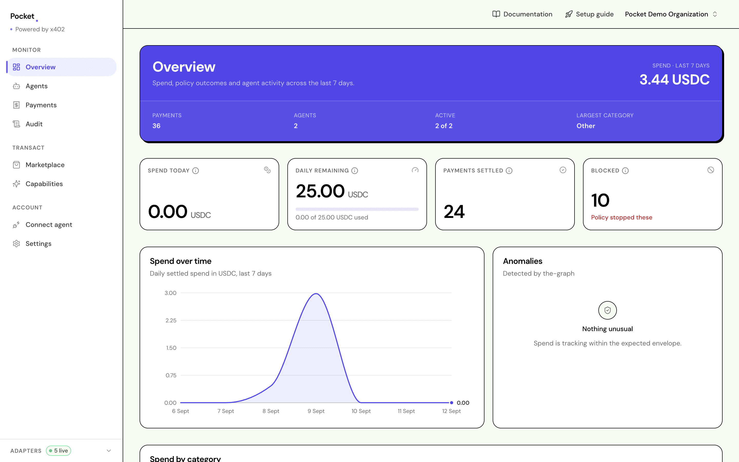
Task: Click the Payments receipt icon
Action: [16, 105]
